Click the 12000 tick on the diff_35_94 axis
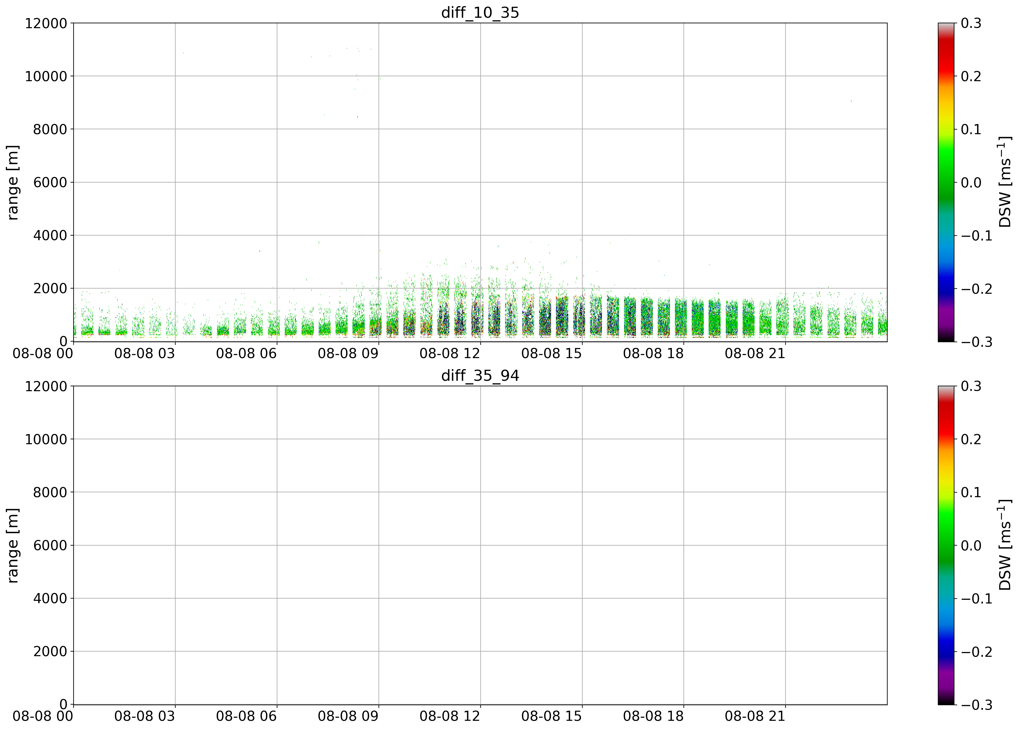Viewport: 1020px width, 730px height. coord(46,386)
